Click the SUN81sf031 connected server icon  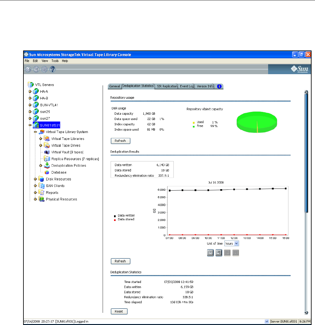point(36,125)
